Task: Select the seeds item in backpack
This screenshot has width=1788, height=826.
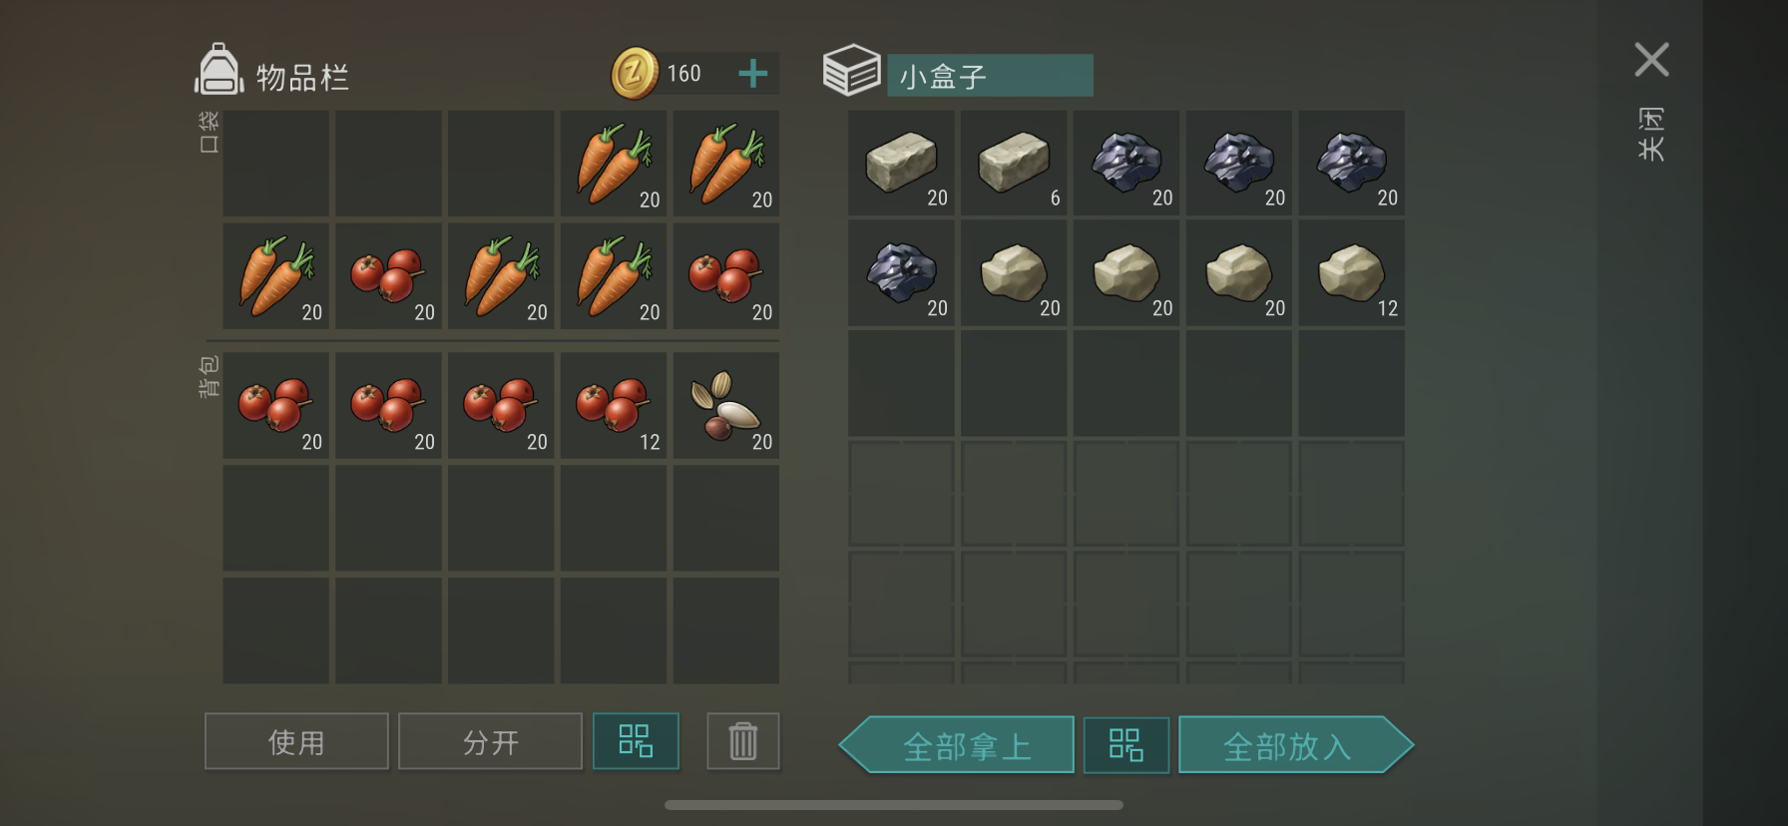Action: pyautogui.click(x=726, y=405)
